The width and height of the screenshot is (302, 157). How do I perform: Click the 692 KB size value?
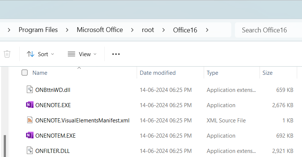coord(284,136)
